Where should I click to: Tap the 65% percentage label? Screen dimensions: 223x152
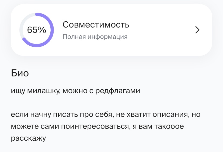(x=37, y=30)
